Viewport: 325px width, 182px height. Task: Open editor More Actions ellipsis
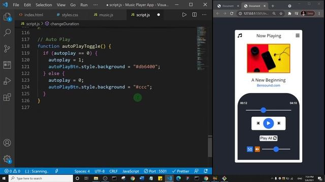[x=204, y=15]
